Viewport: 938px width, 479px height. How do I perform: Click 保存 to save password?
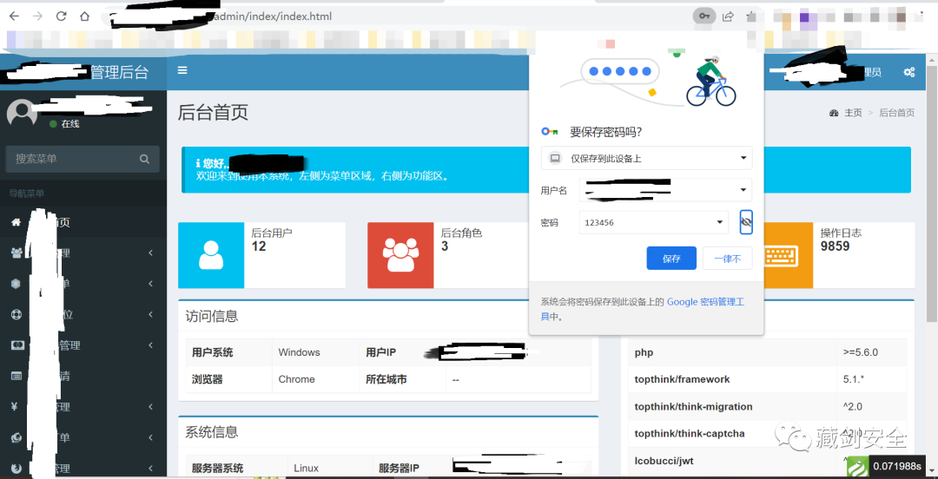pyautogui.click(x=671, y=259)
